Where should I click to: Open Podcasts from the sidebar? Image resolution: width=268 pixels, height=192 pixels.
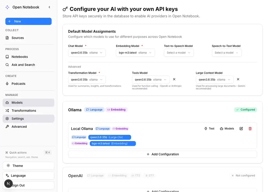[18, 84]
